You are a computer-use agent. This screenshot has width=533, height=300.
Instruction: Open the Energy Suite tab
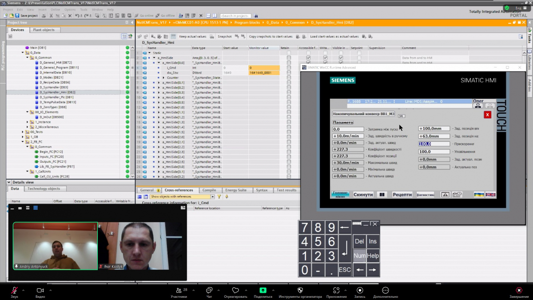(x=236, y=190)
